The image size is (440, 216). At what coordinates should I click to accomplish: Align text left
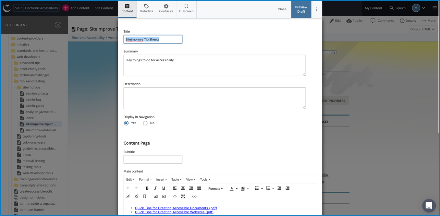click(x=175, y=188)
